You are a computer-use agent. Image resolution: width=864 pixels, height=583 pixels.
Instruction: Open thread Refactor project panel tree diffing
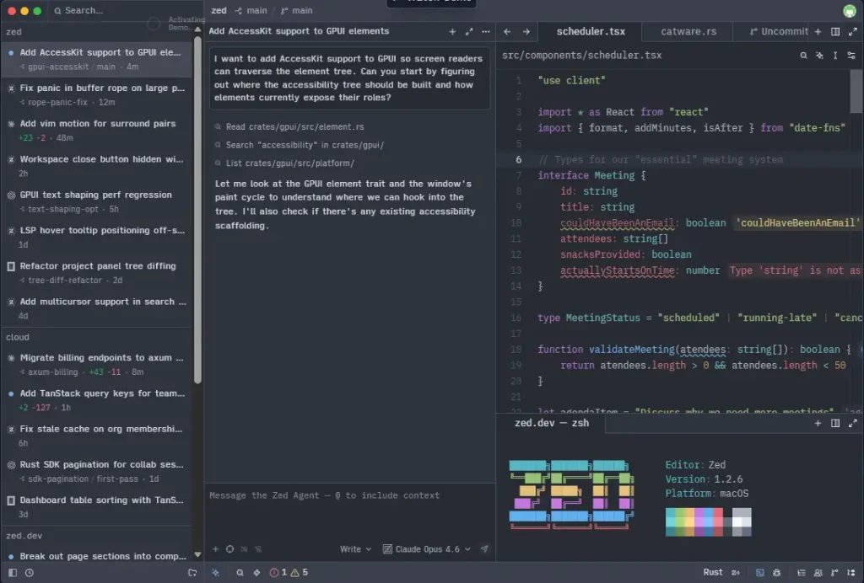point(96,272)
